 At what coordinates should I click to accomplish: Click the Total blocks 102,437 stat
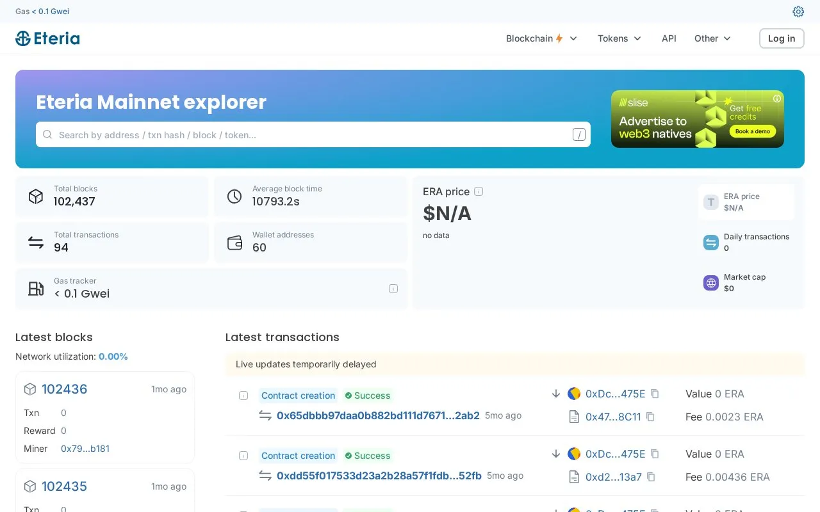112,196
